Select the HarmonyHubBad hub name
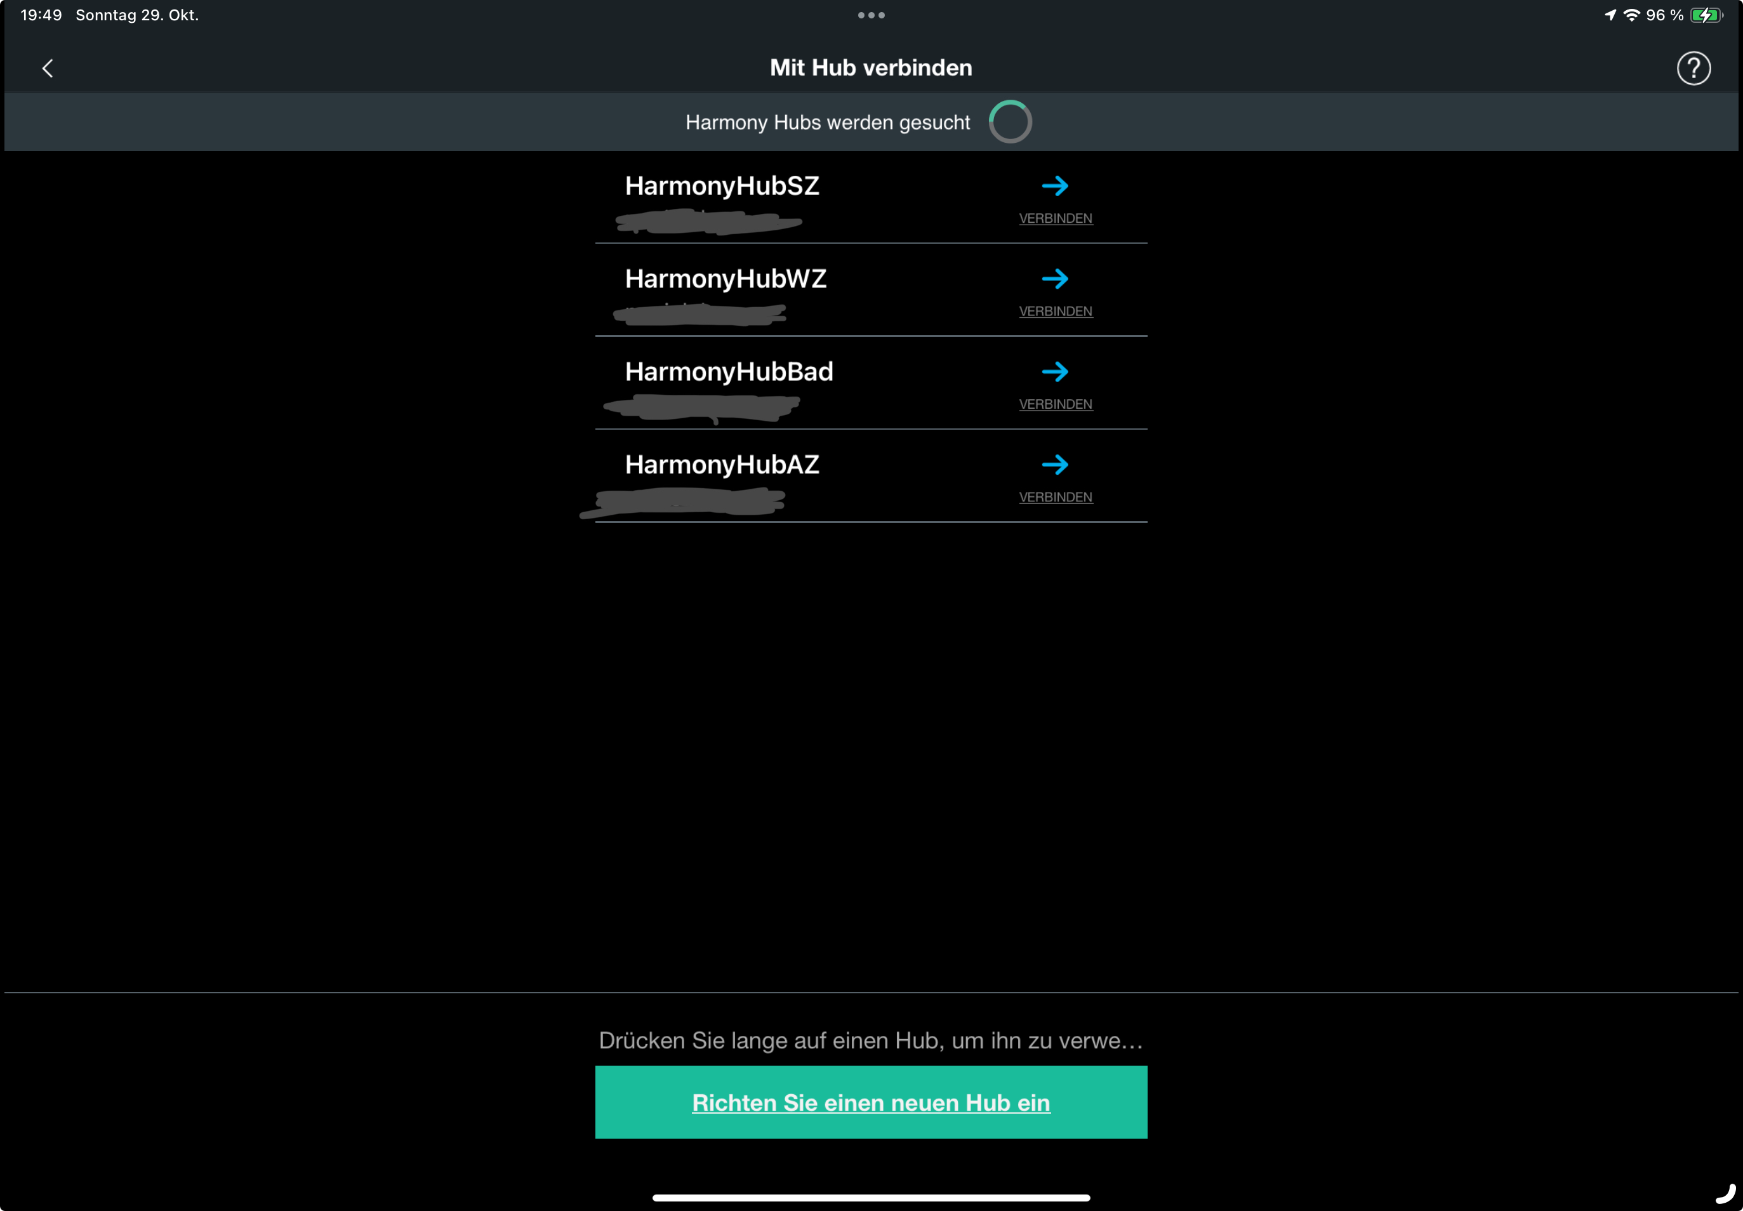The image size is (1743, 1211). coord(729,372)
